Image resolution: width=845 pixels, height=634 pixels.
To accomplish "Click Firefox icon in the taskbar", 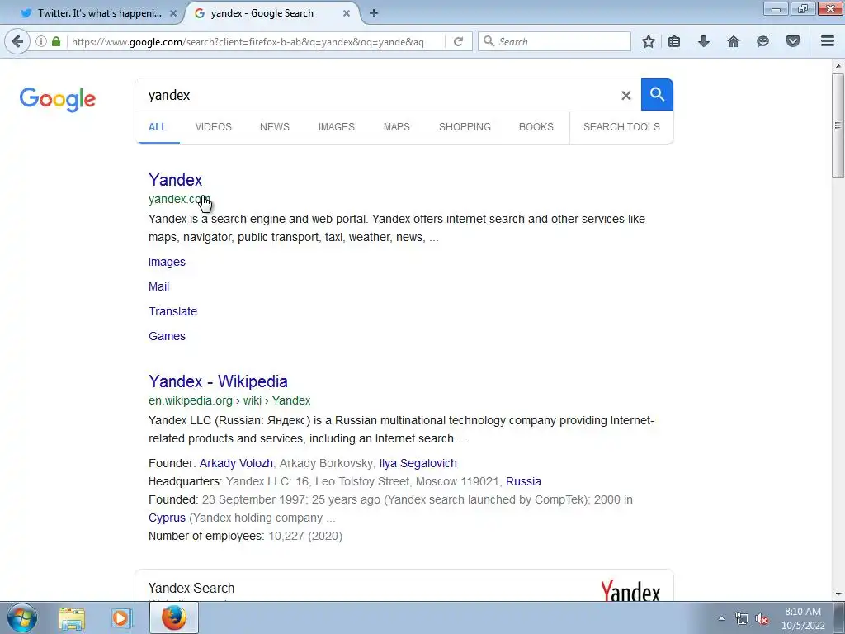I will [173, 617].
